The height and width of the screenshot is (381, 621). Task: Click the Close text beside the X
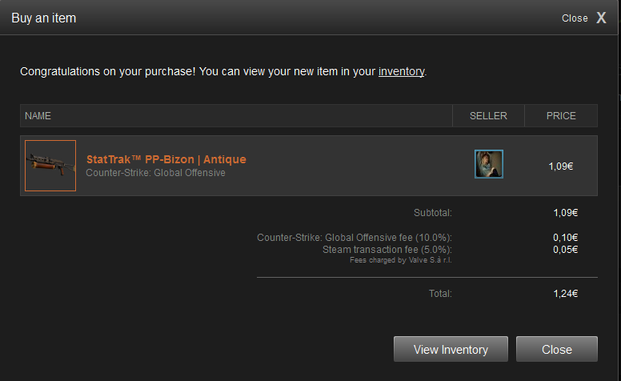coord(575,18)
